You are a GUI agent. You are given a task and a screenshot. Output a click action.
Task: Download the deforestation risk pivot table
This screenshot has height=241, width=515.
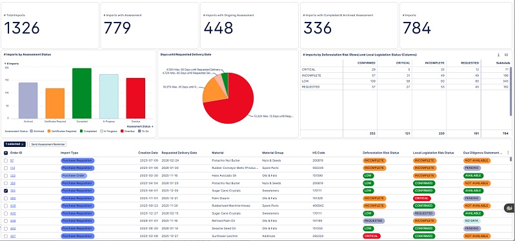(499, 55)
